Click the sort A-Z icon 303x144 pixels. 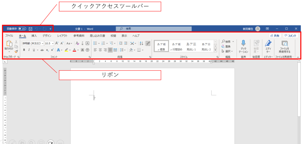(141, 43)
